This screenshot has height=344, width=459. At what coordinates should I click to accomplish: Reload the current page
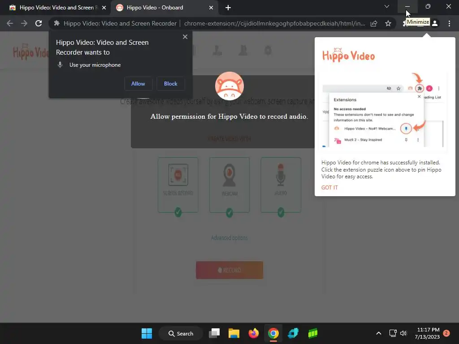[x=39, y=23]
